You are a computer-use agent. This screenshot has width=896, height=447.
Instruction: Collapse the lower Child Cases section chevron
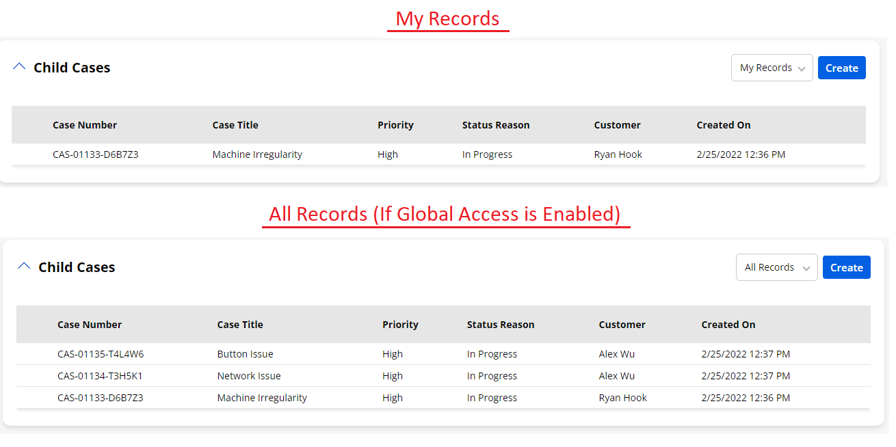[x=24, y=267]
